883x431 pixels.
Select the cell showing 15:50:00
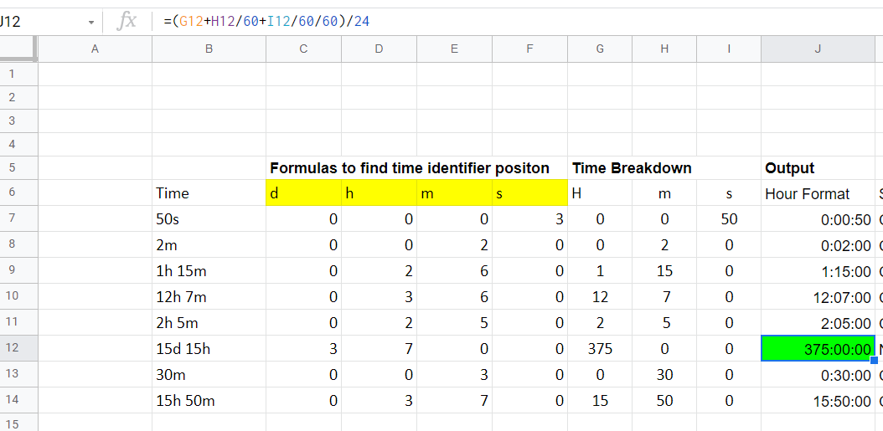click(x=818, y=401)
